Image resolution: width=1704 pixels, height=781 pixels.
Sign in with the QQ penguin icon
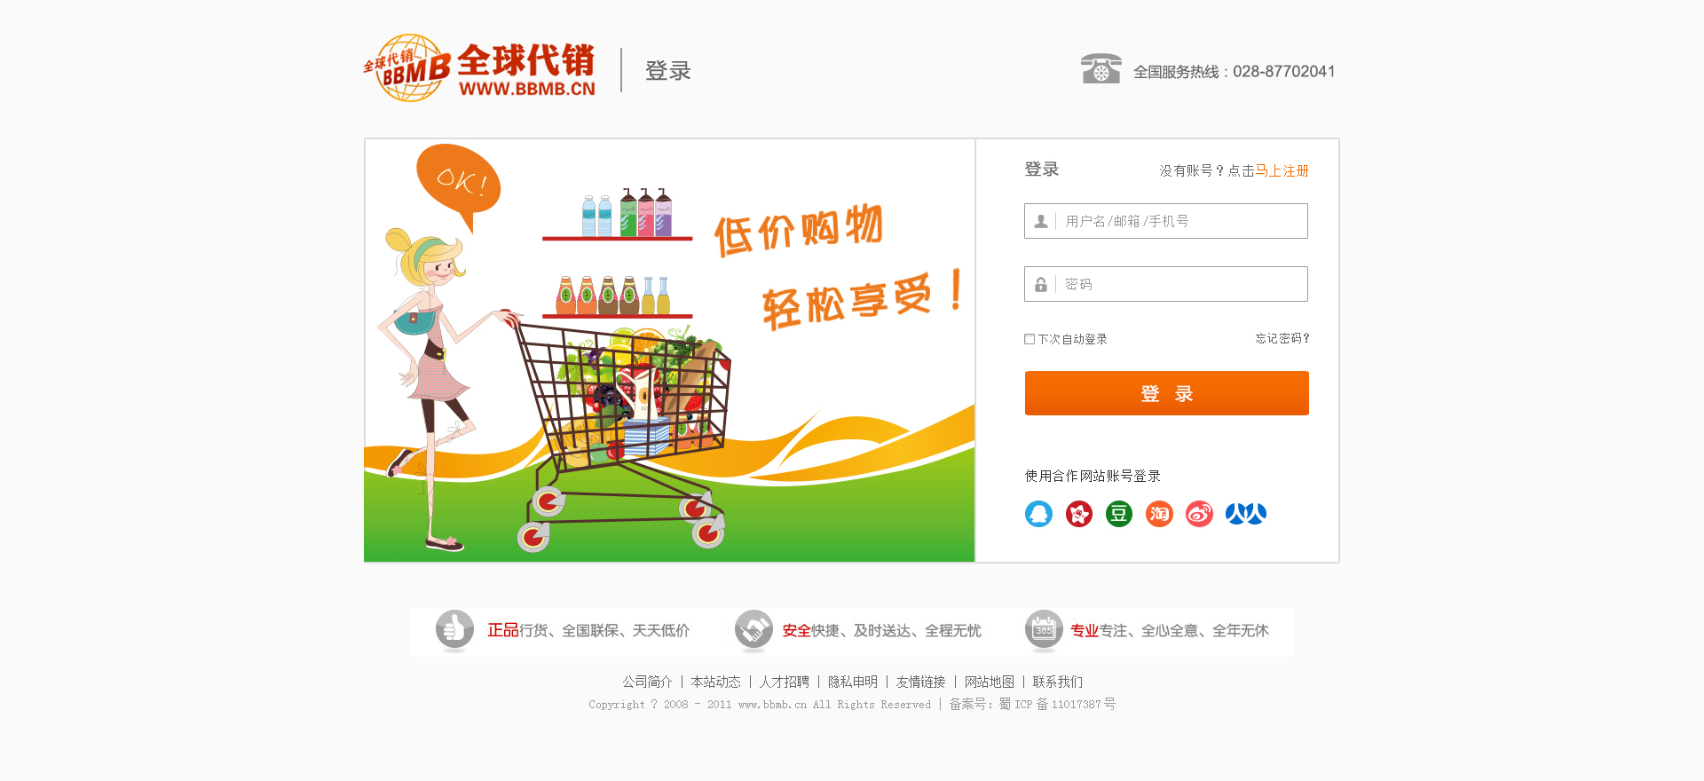[1038, 514]
